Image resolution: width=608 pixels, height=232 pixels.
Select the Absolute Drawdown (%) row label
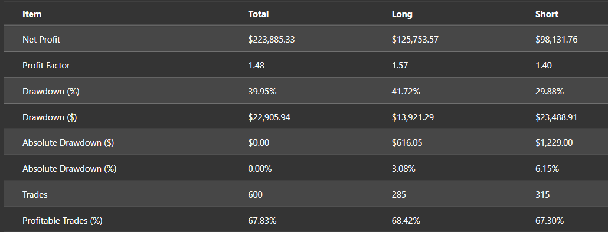tap(70, 169)
